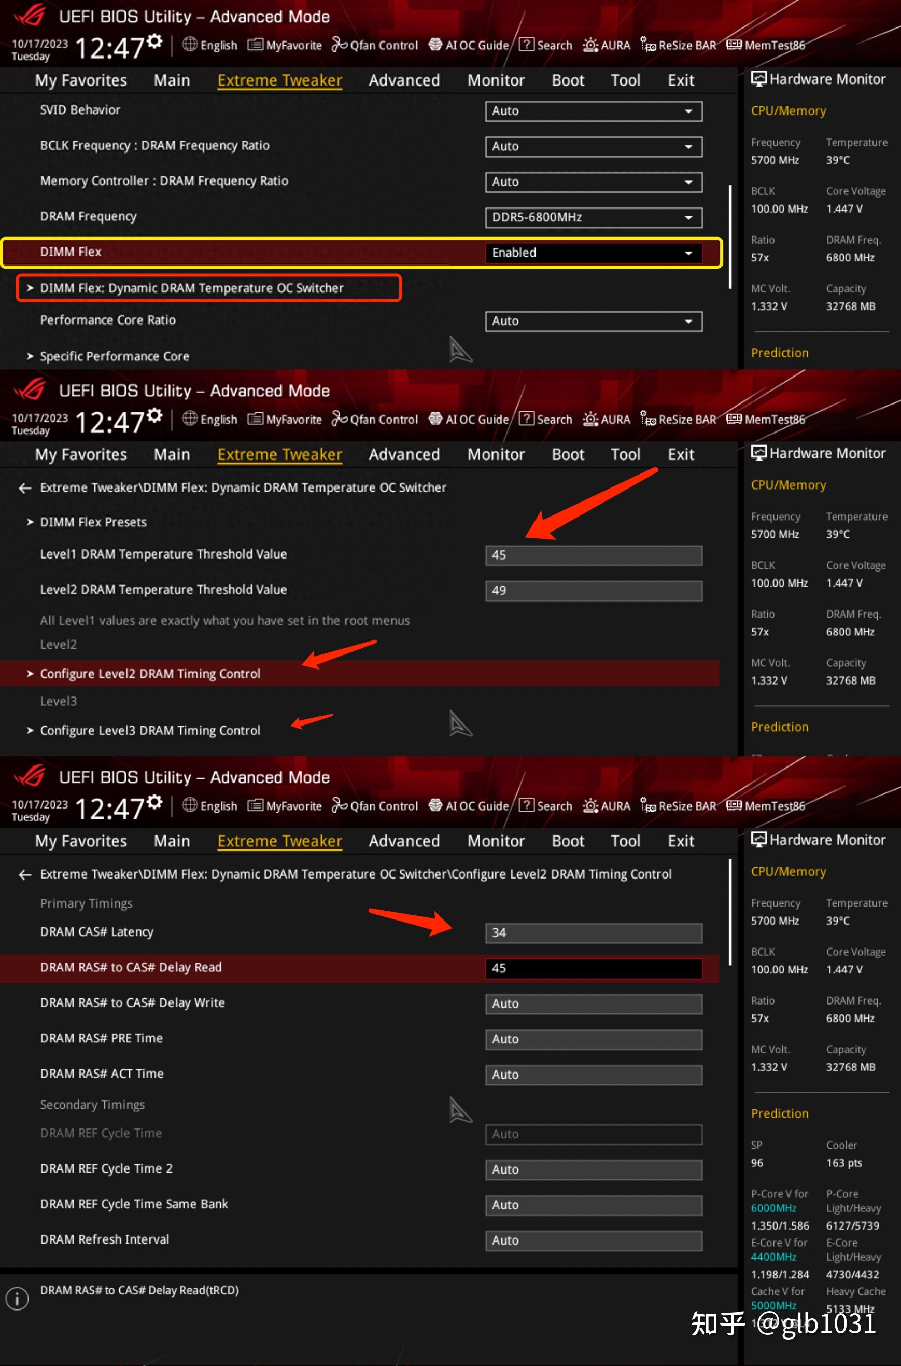Click the info icon beside tRCD help text
This screenshot has height=1366, width=901.
point(17,1298)
